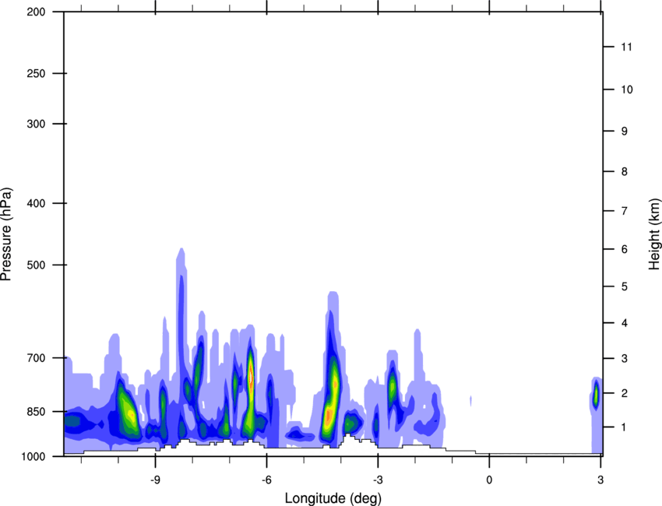Select the 250 pressure tick label
This screenshot has height=506, width=662.
point(36,73)
